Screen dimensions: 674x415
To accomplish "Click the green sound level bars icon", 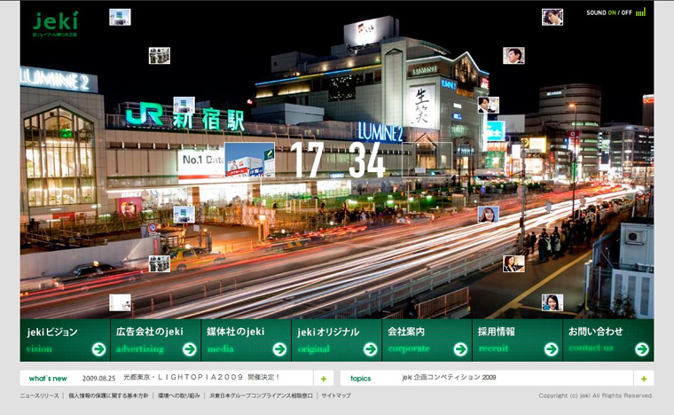I will coord(640,12).
